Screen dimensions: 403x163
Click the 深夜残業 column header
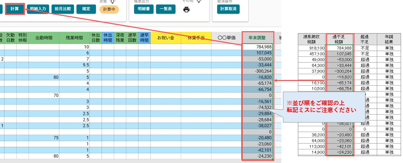point(120,38)
